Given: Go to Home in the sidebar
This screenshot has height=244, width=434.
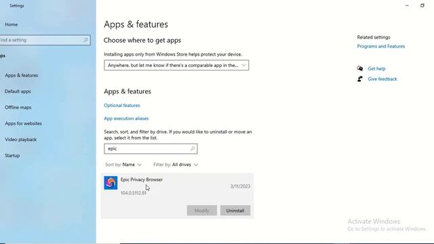Looking at the screenshot, I should pyautogui.click(x=11, y=24).
